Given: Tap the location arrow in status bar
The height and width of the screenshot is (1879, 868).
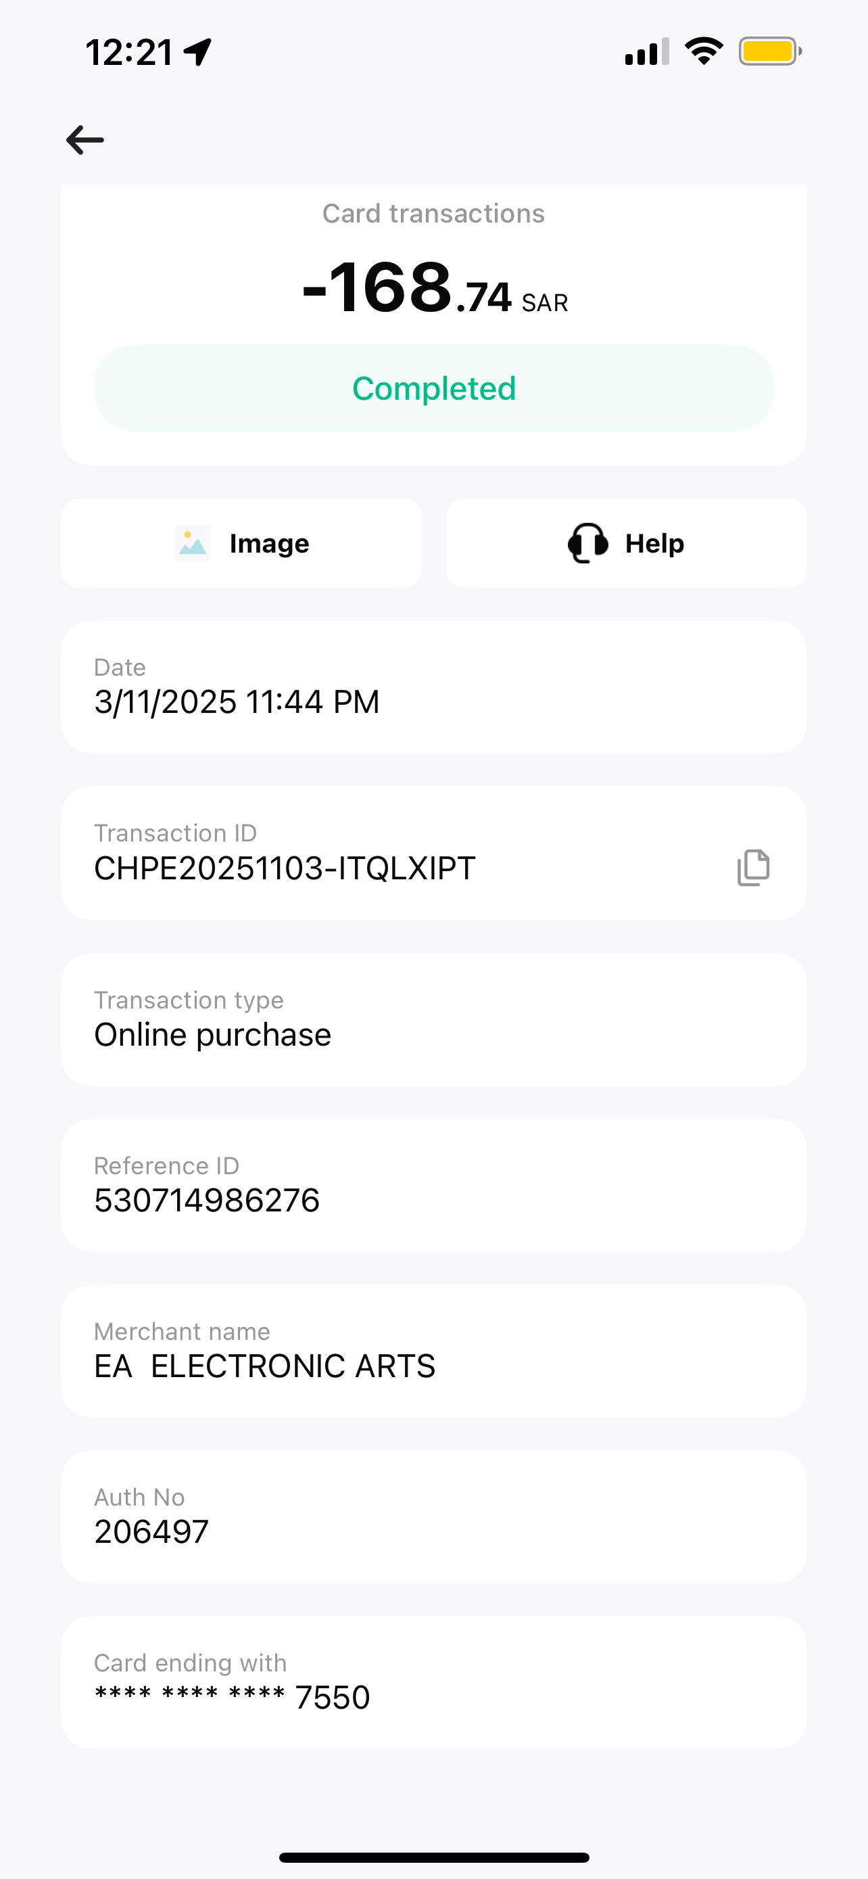Looking at the screenshot, I should (x=197, y=53).
